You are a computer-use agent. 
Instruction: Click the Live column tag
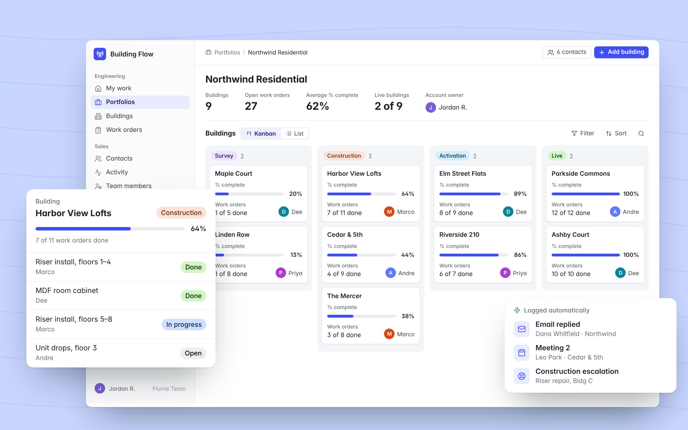tap(557, 156)
